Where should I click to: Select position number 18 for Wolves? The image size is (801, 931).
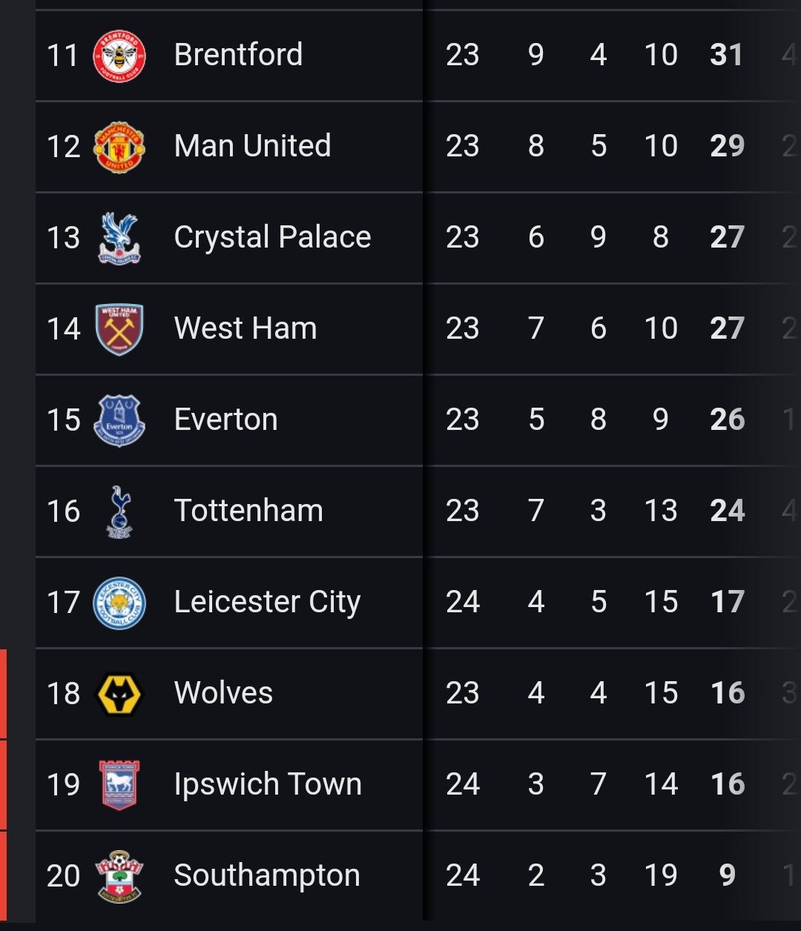point(63,694)
